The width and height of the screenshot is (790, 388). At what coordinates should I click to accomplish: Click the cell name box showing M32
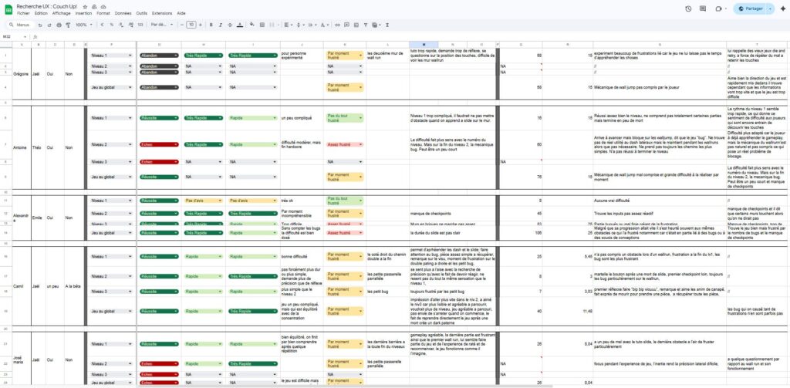tap(14, 37)
